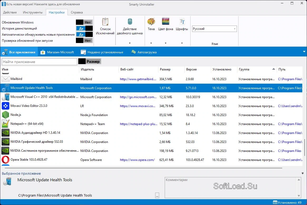Open the Настройки ribbon tab

[x=57, y=12]
